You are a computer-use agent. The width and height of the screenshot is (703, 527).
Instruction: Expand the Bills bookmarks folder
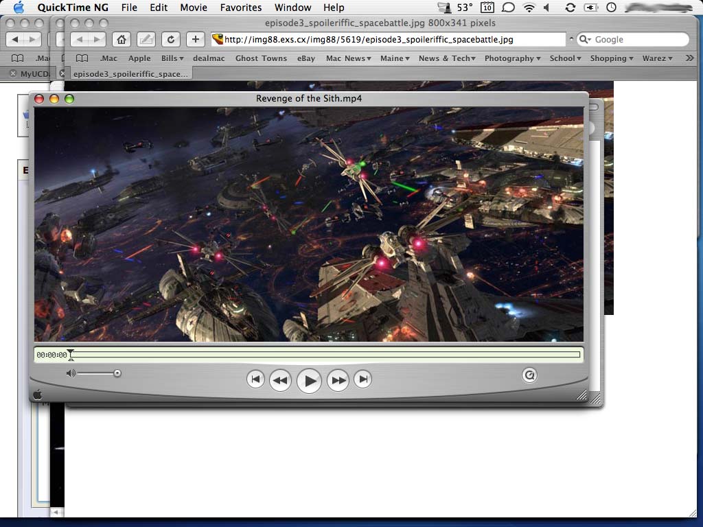tap(172, 58)
